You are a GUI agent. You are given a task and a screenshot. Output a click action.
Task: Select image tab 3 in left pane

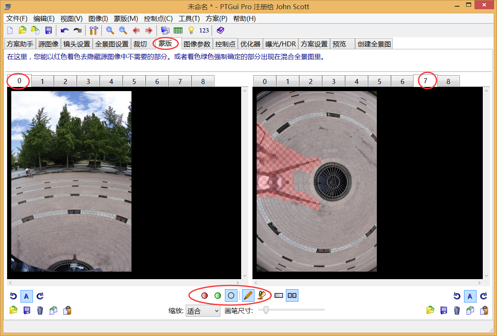point(88,81)
